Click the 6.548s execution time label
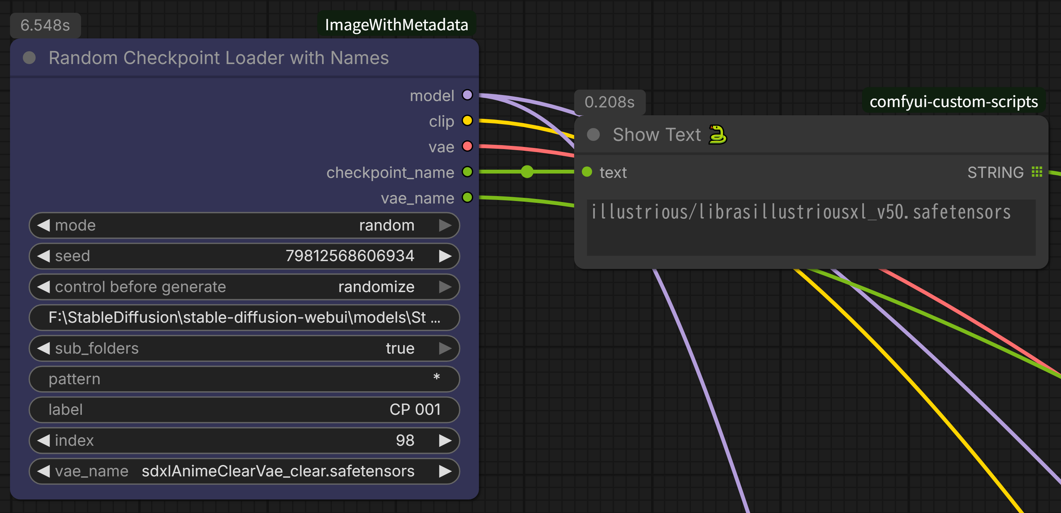The image size is (1061, 513). 45,25
